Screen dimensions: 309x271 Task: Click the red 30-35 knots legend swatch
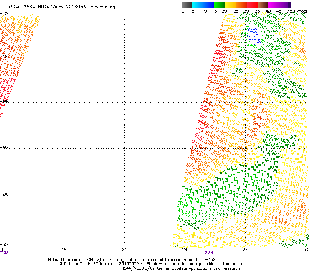click(x=252, y=5)
